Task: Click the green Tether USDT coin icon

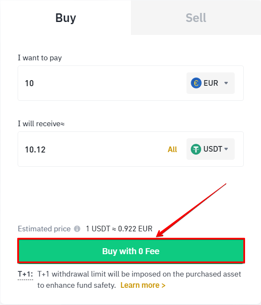Action: click(x=196, y=149)
